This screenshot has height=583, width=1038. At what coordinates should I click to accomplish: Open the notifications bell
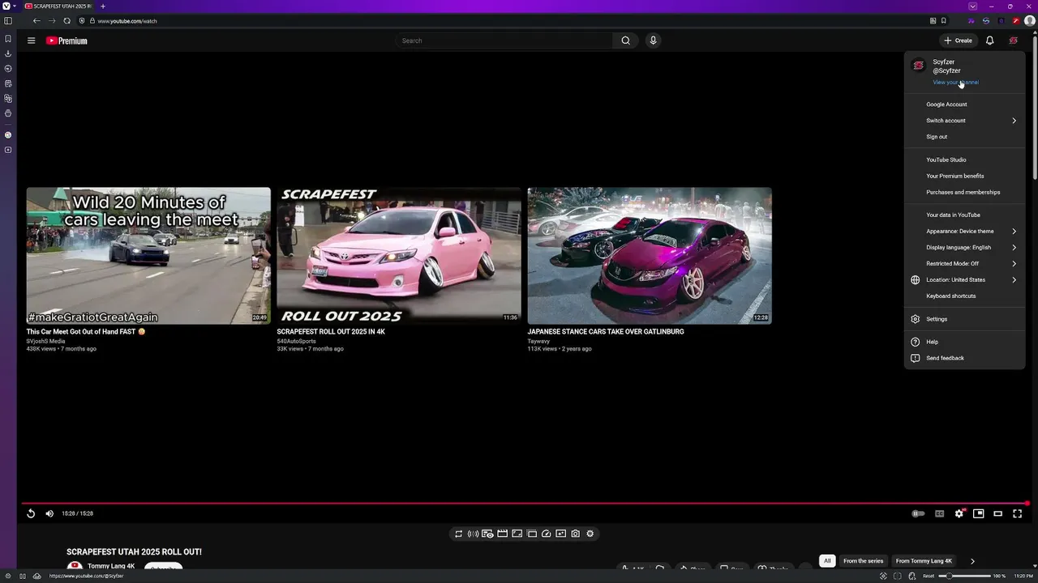[989, 40]
